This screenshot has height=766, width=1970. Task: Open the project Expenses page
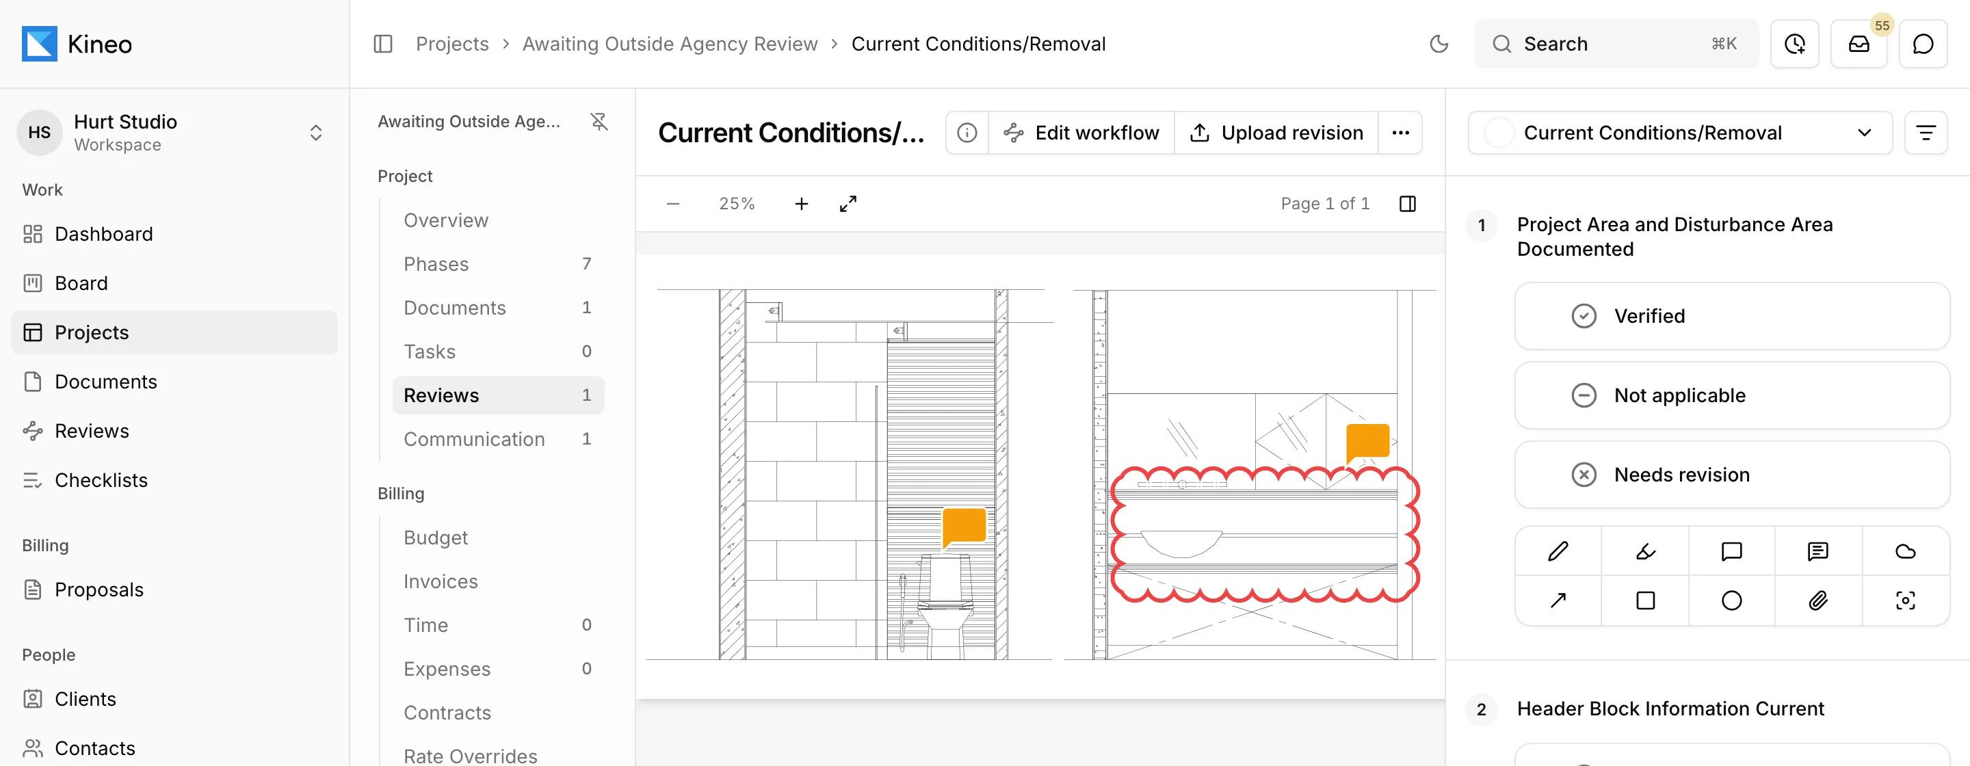click(x=498, y=669)
